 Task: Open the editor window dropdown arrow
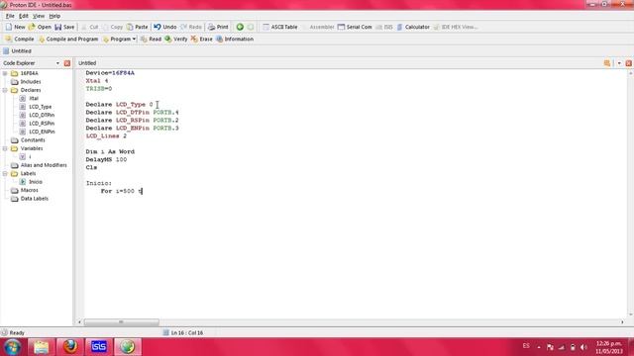[x=619, y=63]
